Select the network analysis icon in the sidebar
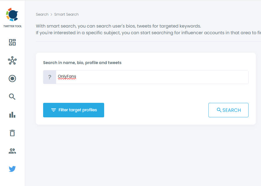The image size is (261, 186). [x=12, y=61]
